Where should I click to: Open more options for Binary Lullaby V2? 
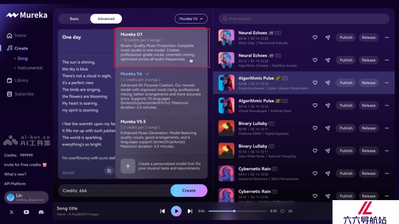coord(387,151)
